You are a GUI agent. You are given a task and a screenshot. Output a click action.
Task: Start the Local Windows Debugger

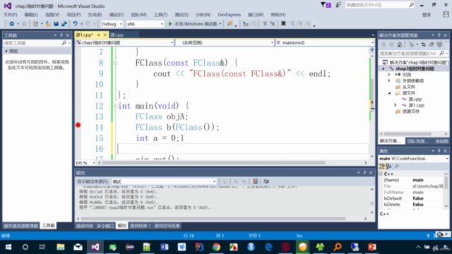pyautogui.click(x=193, y=24)
